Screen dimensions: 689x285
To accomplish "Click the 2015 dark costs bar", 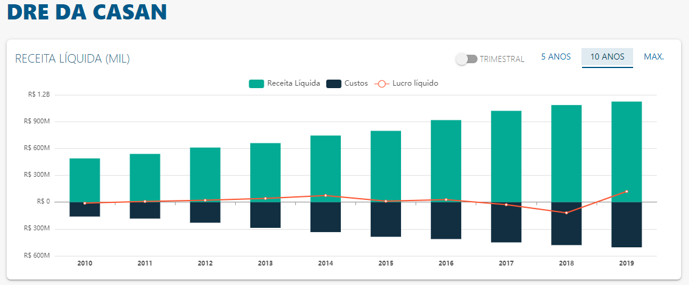I will pyautogui.click(x=386, y=219).
